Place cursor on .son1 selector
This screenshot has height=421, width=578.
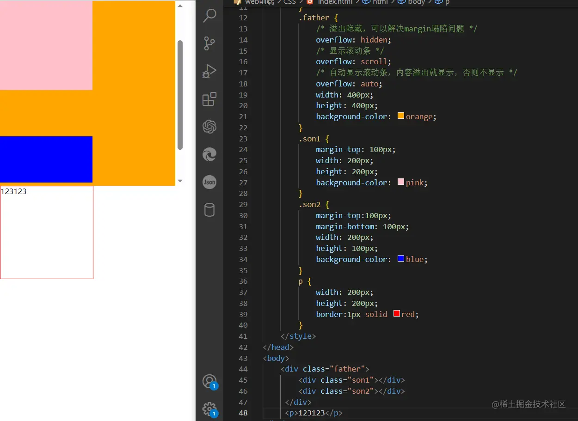click(x=309, y=139)
